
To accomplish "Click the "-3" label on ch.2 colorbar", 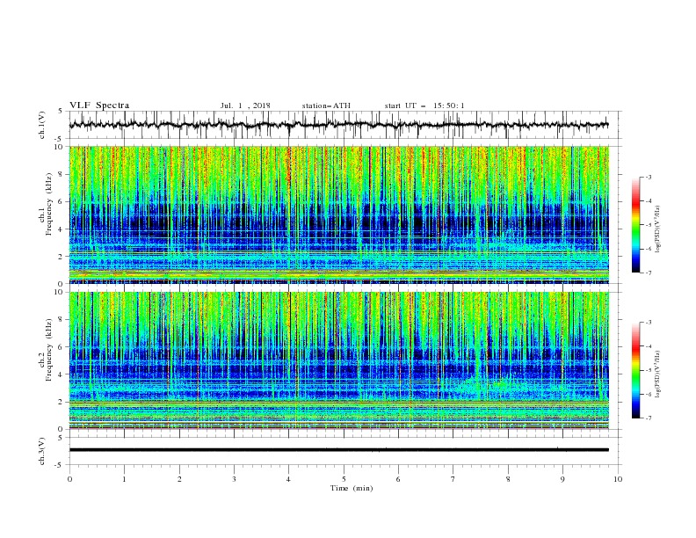I will click(x=649, y=323).
